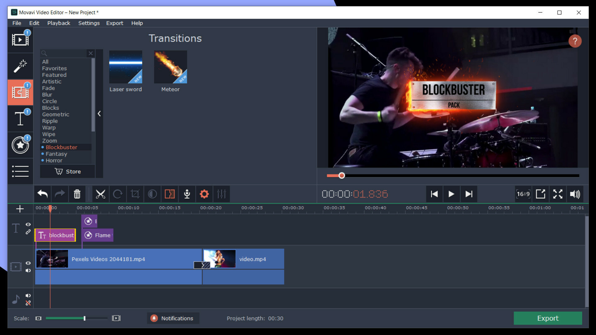Click the green Export button

[x=548, y=318]
